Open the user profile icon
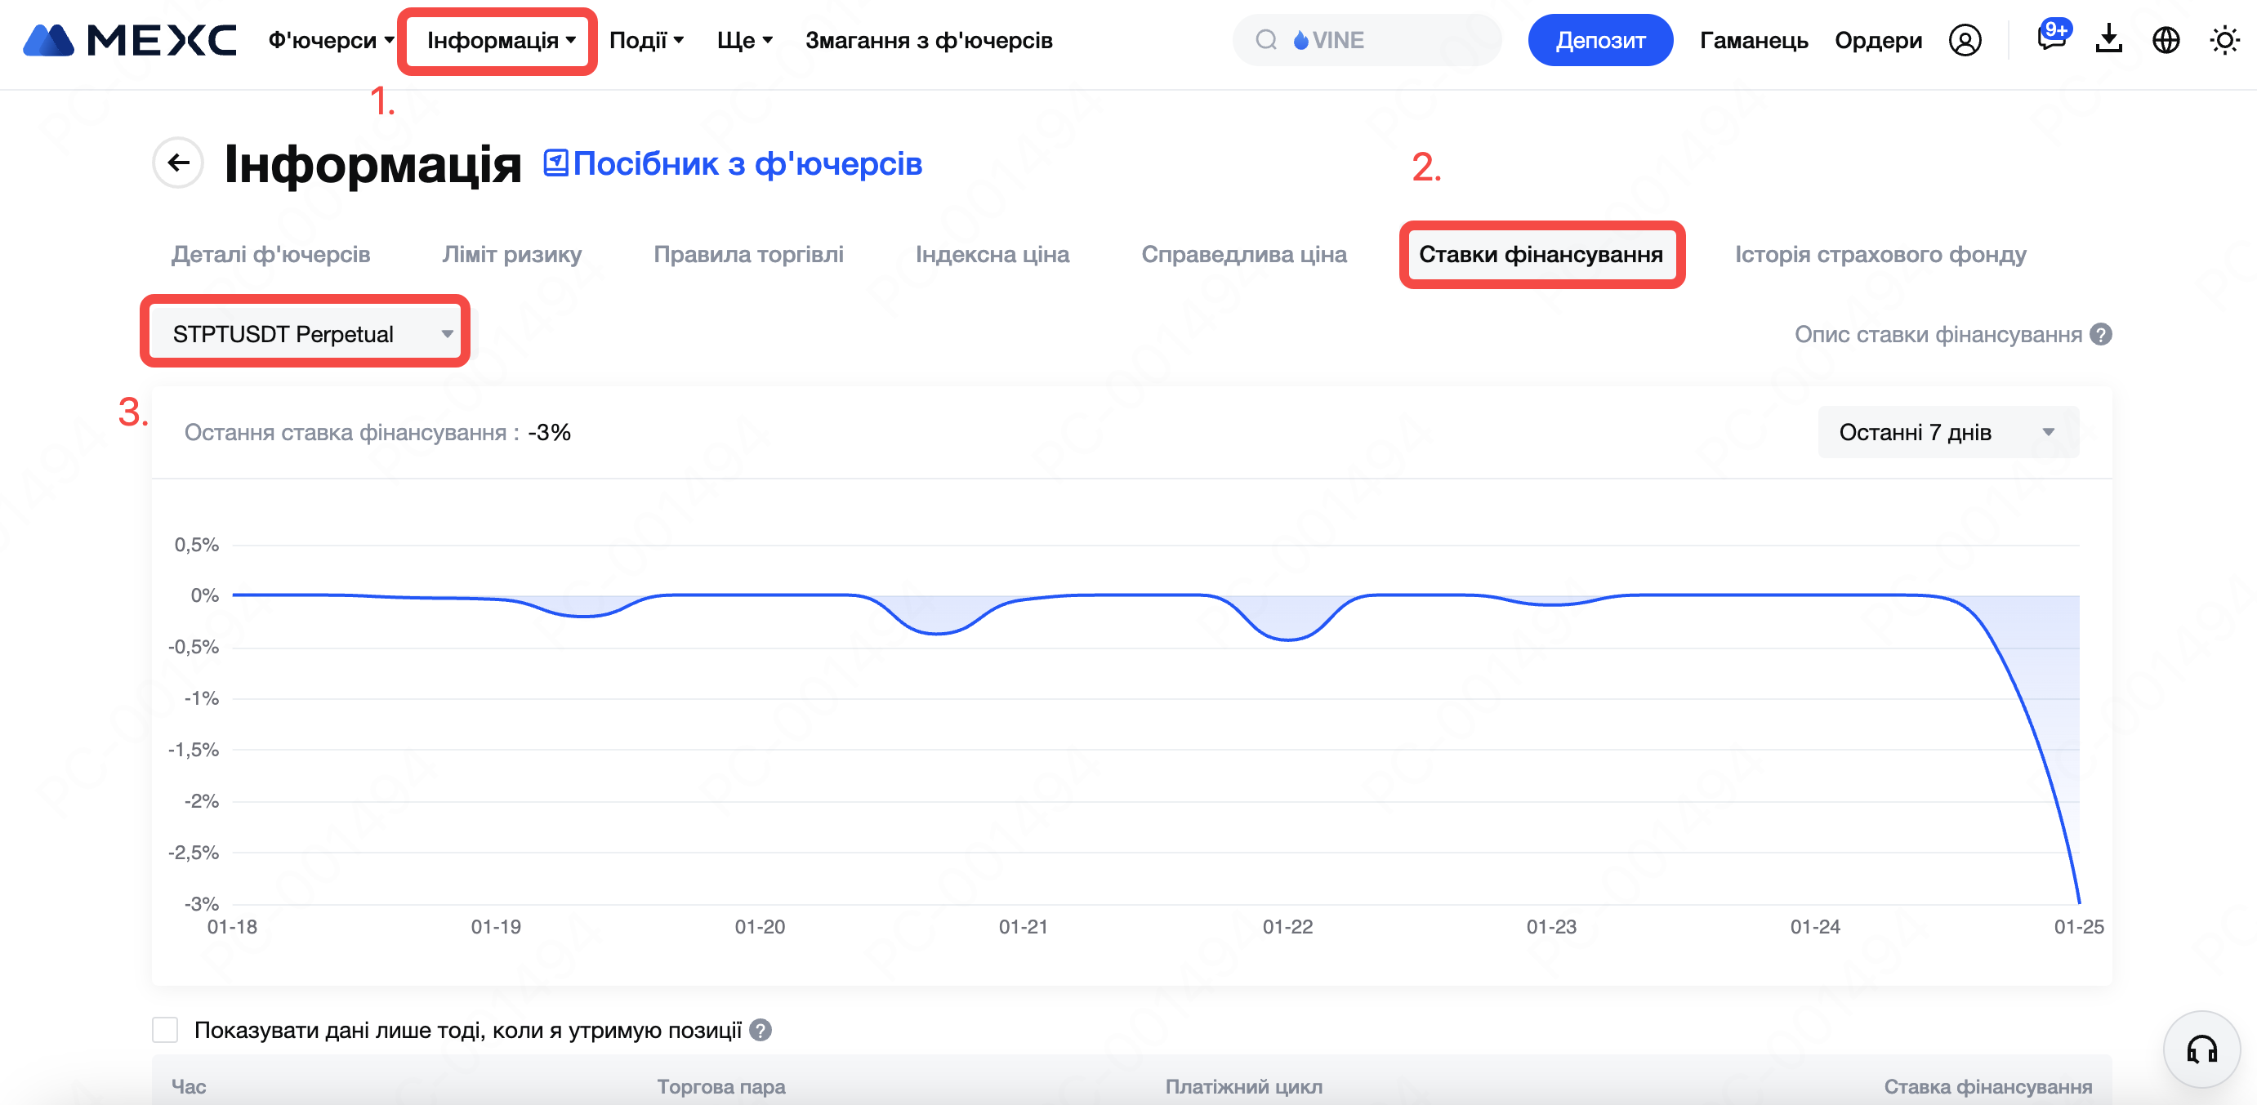Viewport: 2257px width, 1105px height. 1965,40
